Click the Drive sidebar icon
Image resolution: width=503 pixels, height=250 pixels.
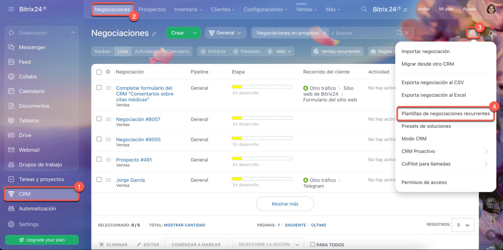tap(11, 135)
